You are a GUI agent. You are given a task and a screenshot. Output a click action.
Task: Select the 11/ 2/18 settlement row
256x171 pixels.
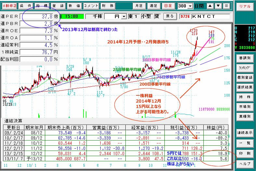click(x=116, y=143)
